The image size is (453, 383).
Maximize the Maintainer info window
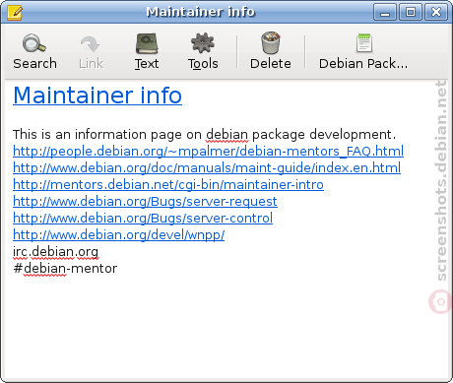pos(411,13)
